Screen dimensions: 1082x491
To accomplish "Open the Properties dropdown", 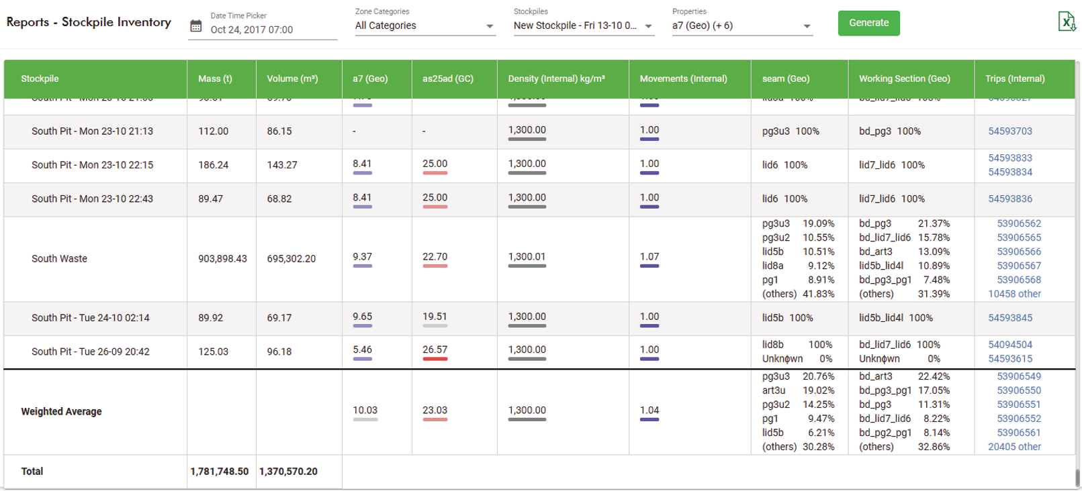I will click(x=742, y=25).
